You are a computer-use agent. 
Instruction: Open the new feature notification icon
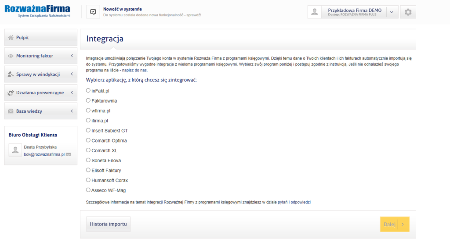click(93, 12)
